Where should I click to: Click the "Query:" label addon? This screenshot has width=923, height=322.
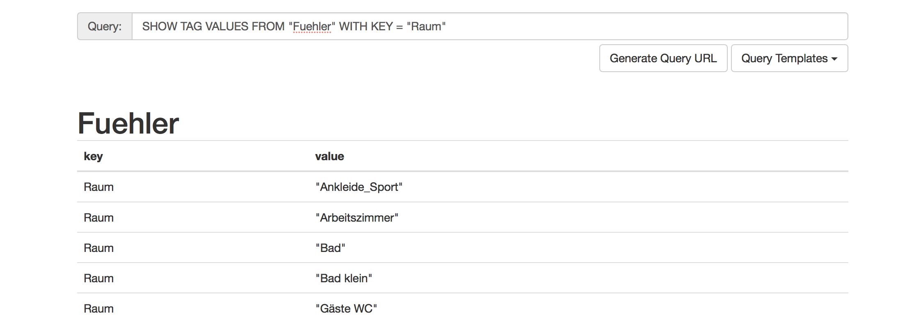click(105, 26)
